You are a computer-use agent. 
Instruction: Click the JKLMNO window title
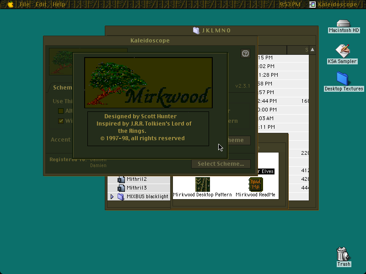coord(216,31)
